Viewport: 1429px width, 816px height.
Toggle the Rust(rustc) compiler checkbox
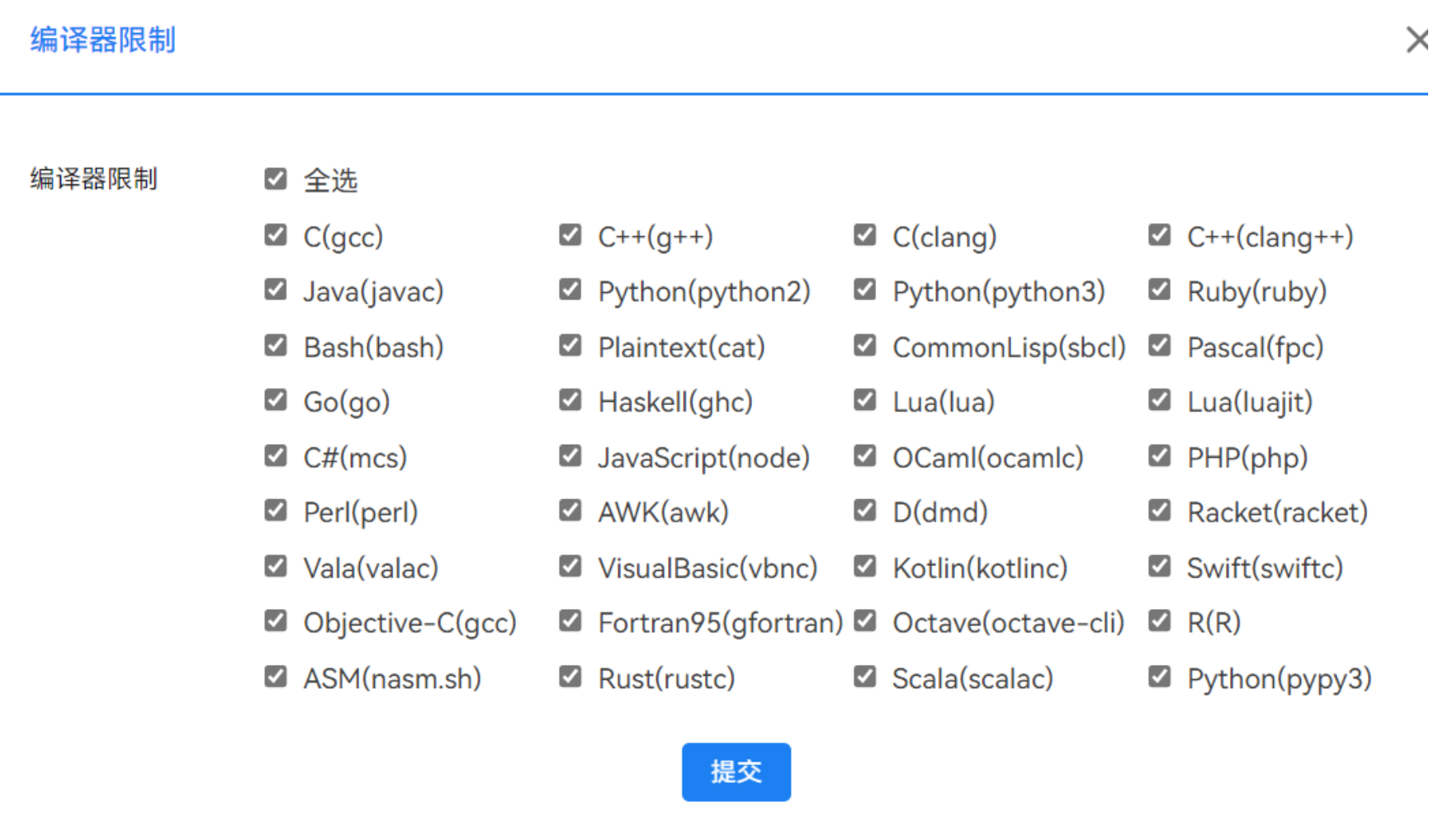pyautogui.click(x=570, y=677)
